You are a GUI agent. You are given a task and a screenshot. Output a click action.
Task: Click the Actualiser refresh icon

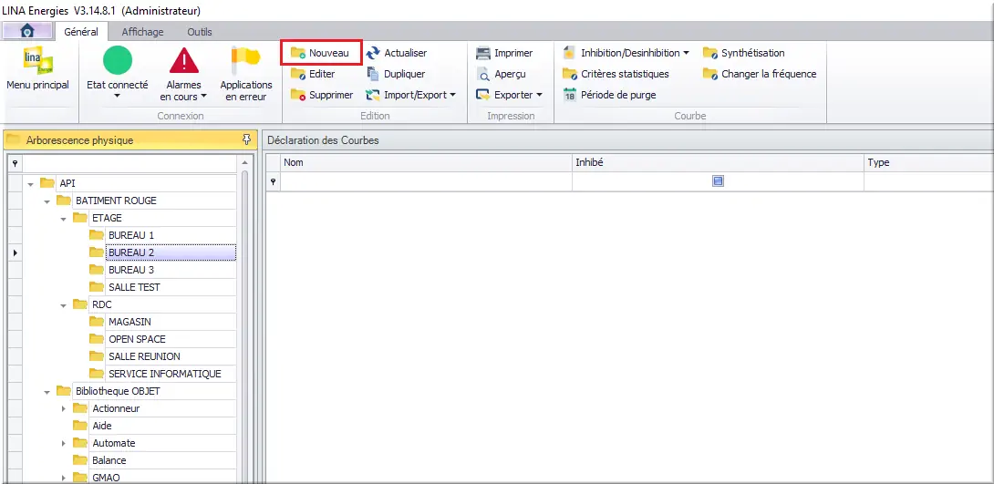(373, 53)
